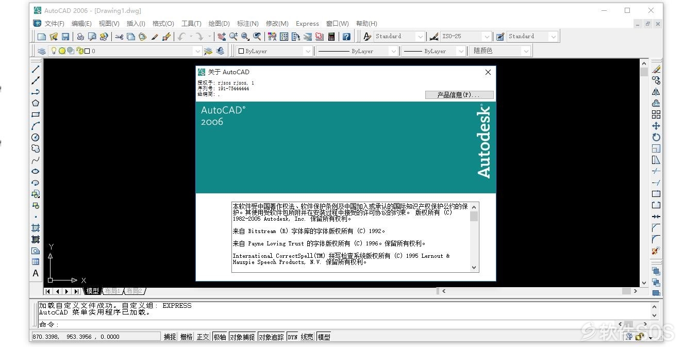The height and width of the screenshot is (347, 684).
Task: Open the lineweight ByLayer dropdown
Action: tap(461, 51)
